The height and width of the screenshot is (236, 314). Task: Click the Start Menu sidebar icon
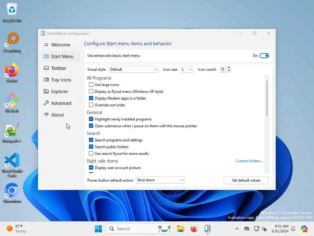46,57
